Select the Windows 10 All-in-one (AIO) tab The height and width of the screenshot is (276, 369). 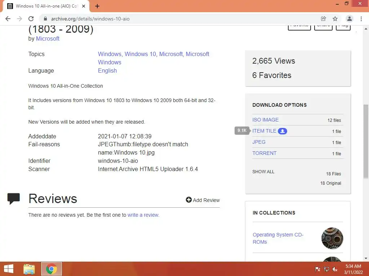click(x=46, y=6)
